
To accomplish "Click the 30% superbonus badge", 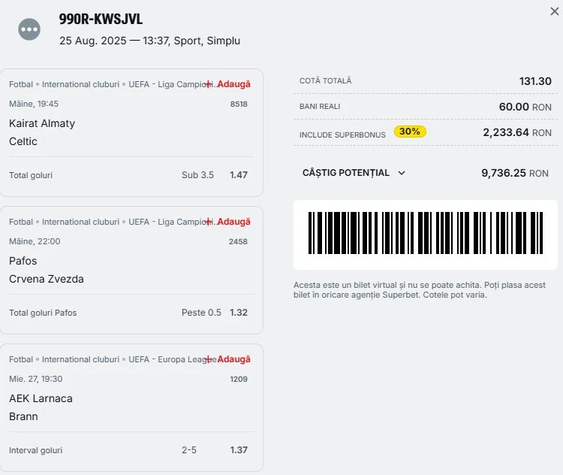I will point(410,132).
